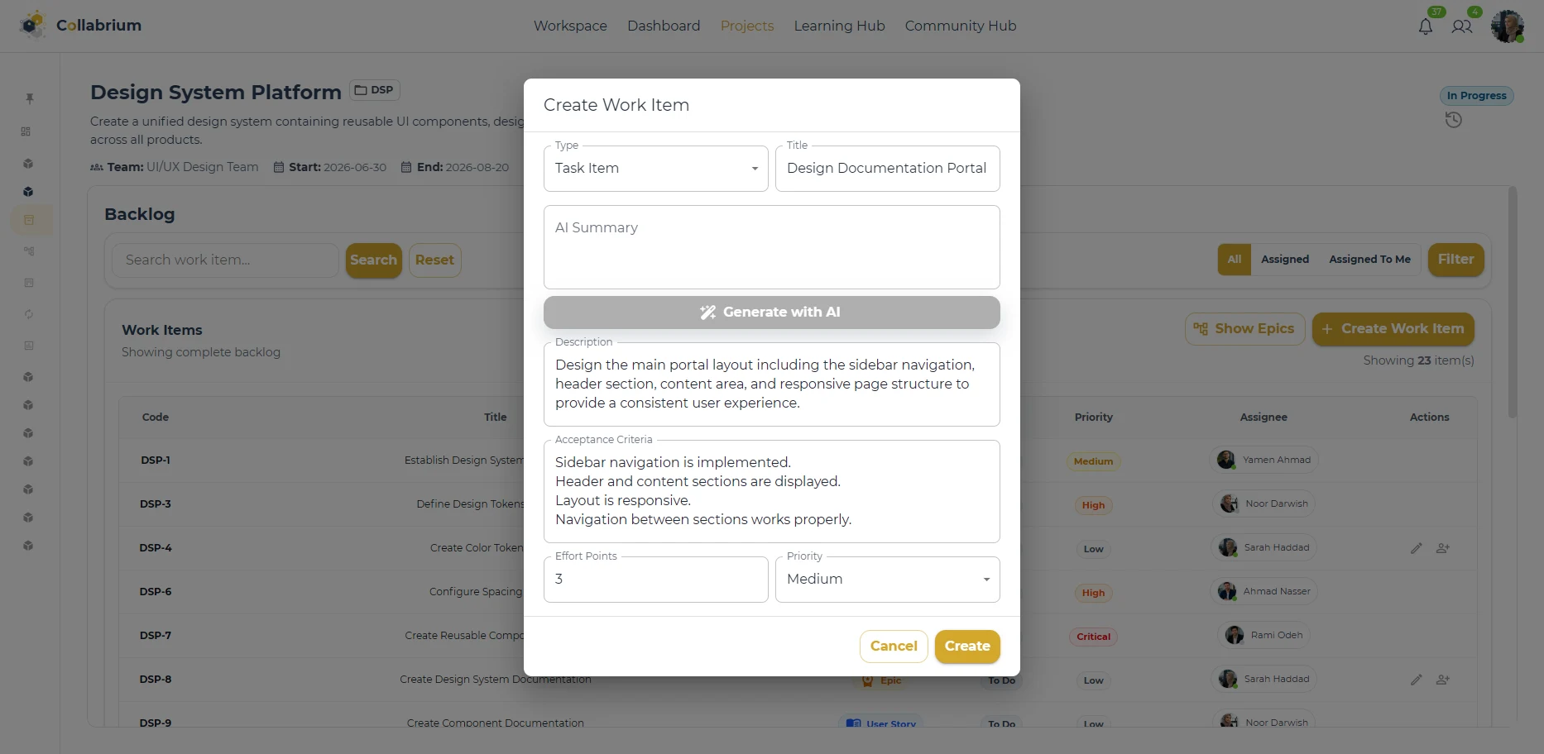Click the Filter button
1544x754 pixels.
(1456, 260)
